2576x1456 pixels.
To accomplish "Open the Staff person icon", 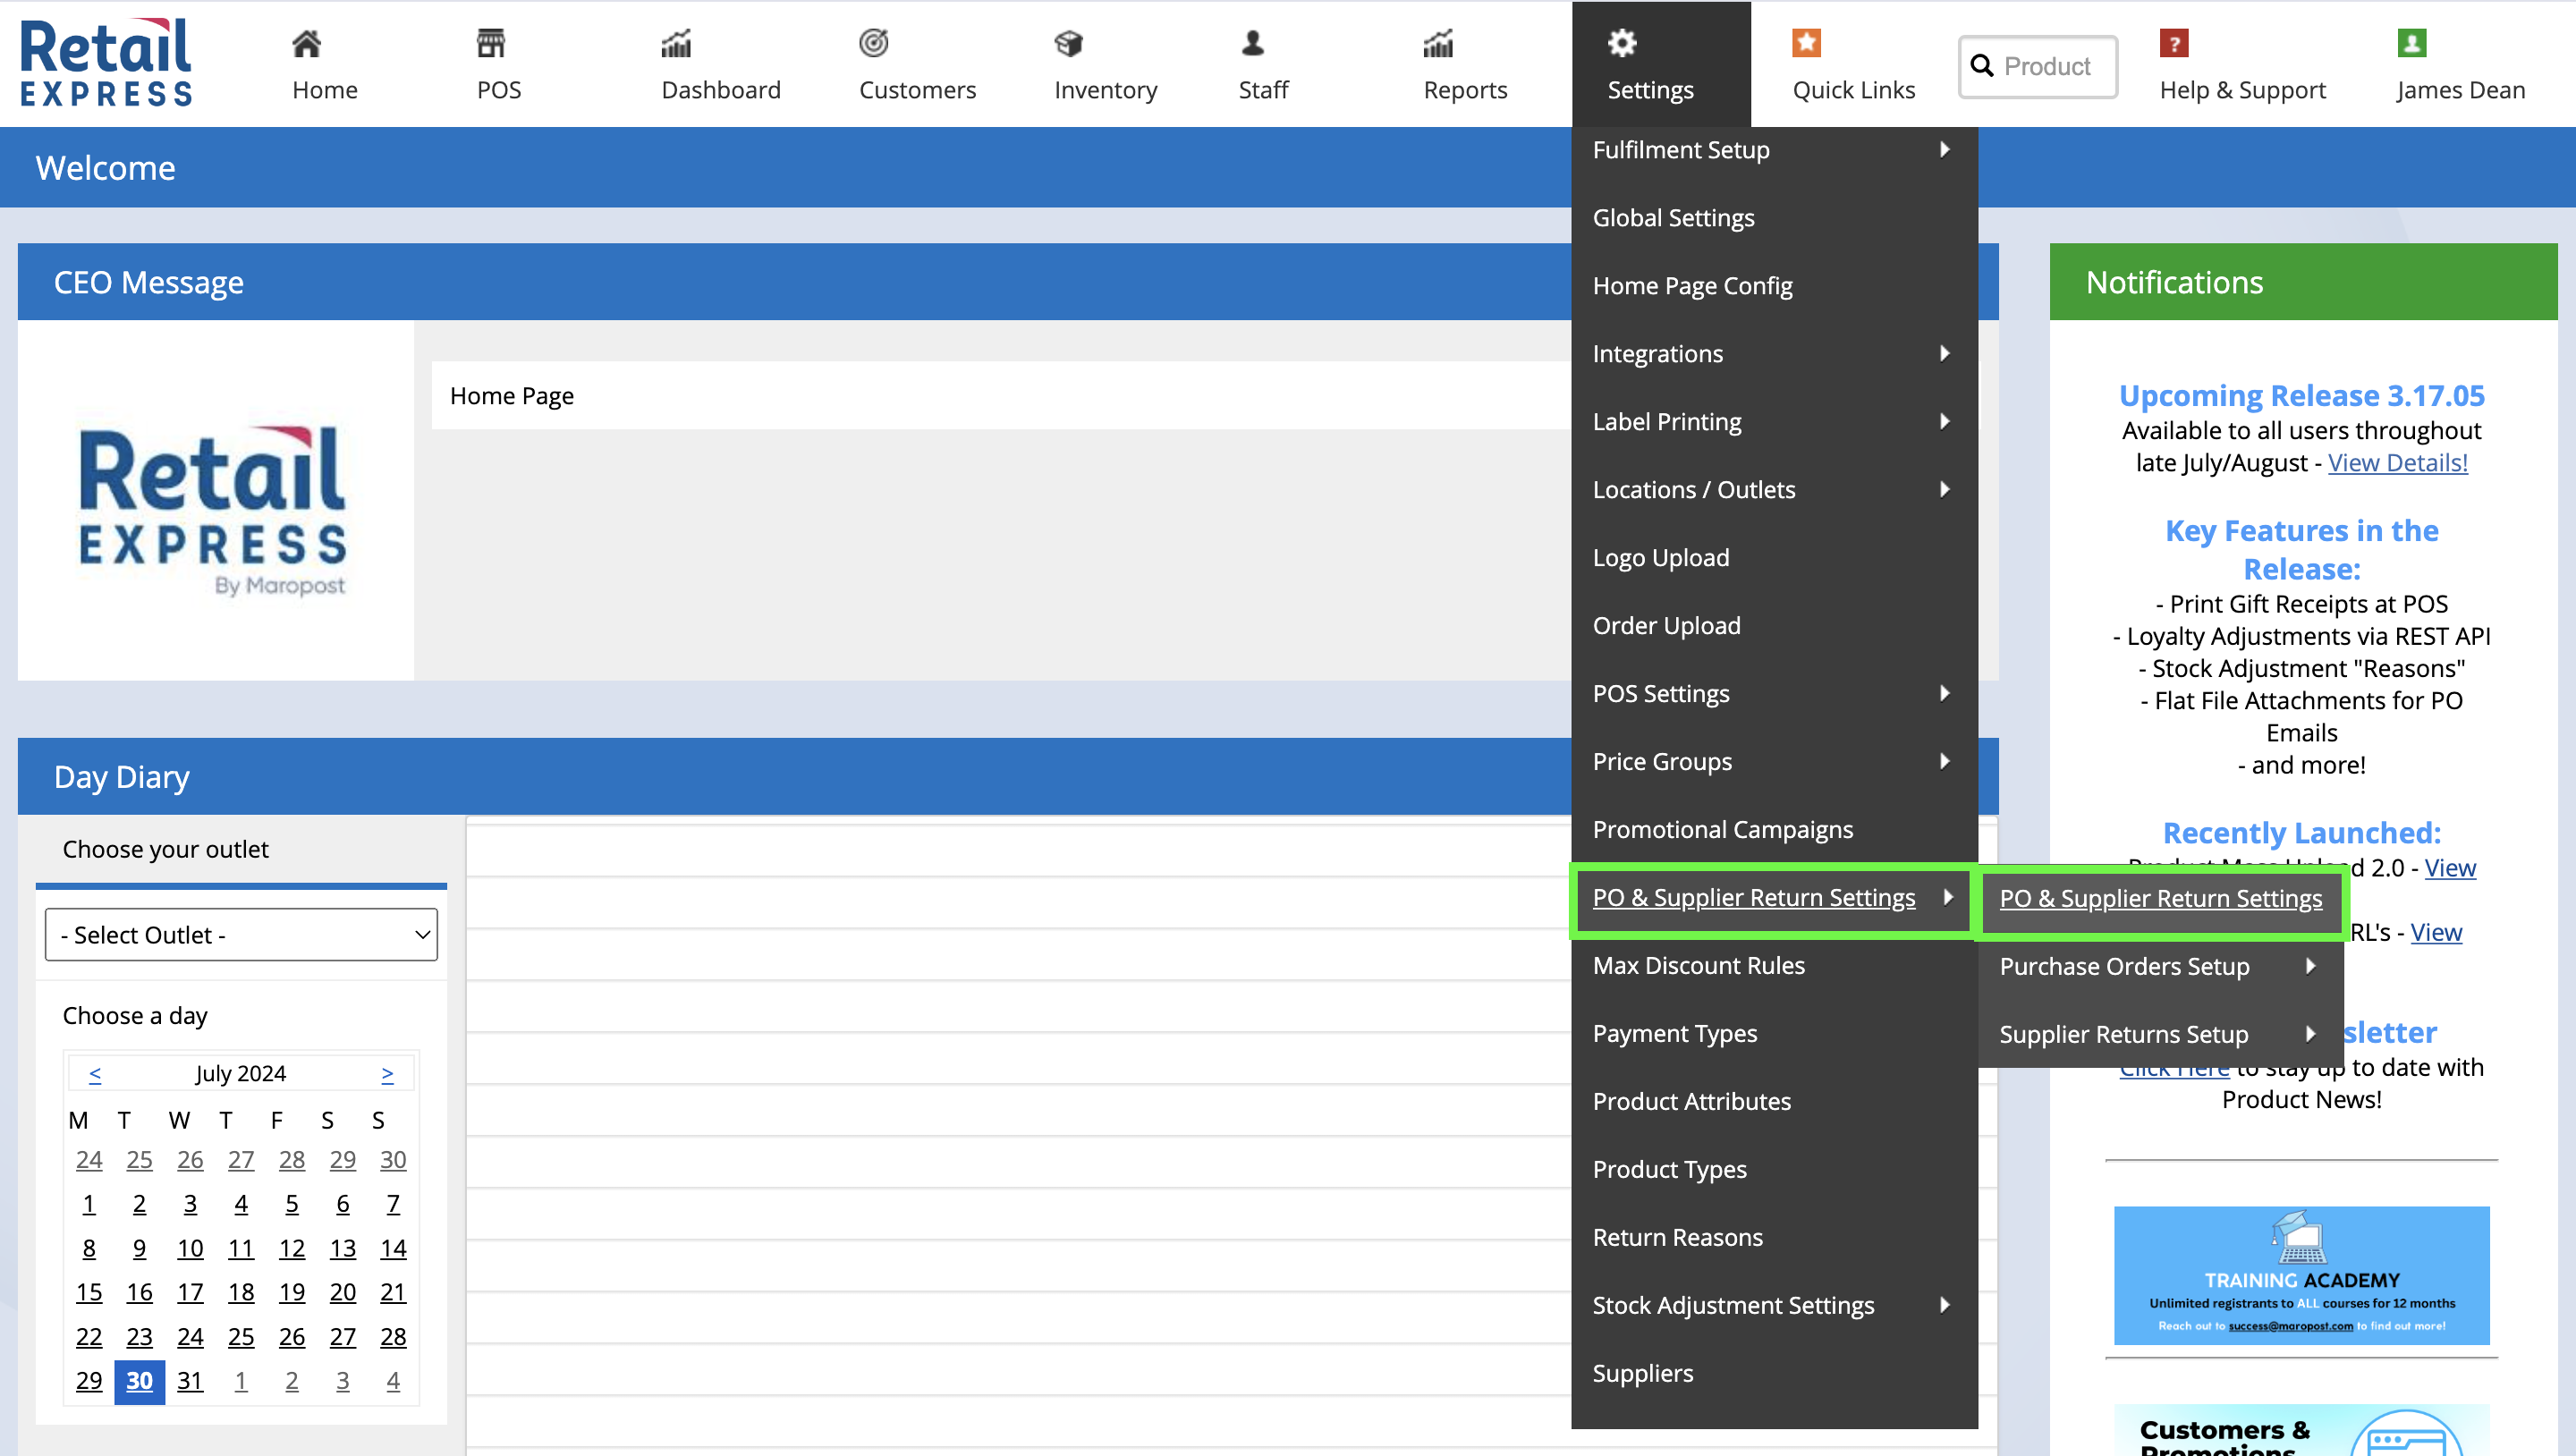I will pos(1252,43).
